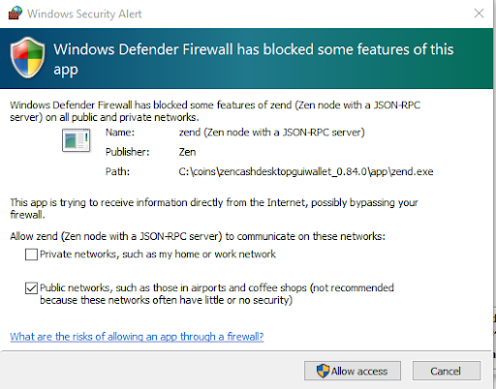
Task: Click the blocked features banner heading
Action: click(x=254, y=59)
